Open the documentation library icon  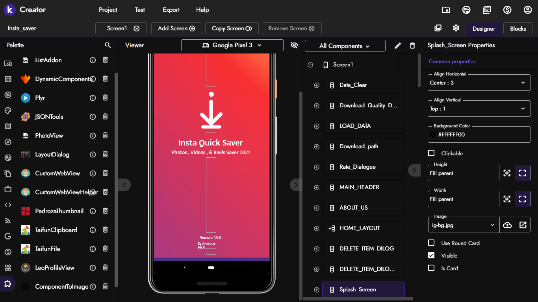coord(487,10)
